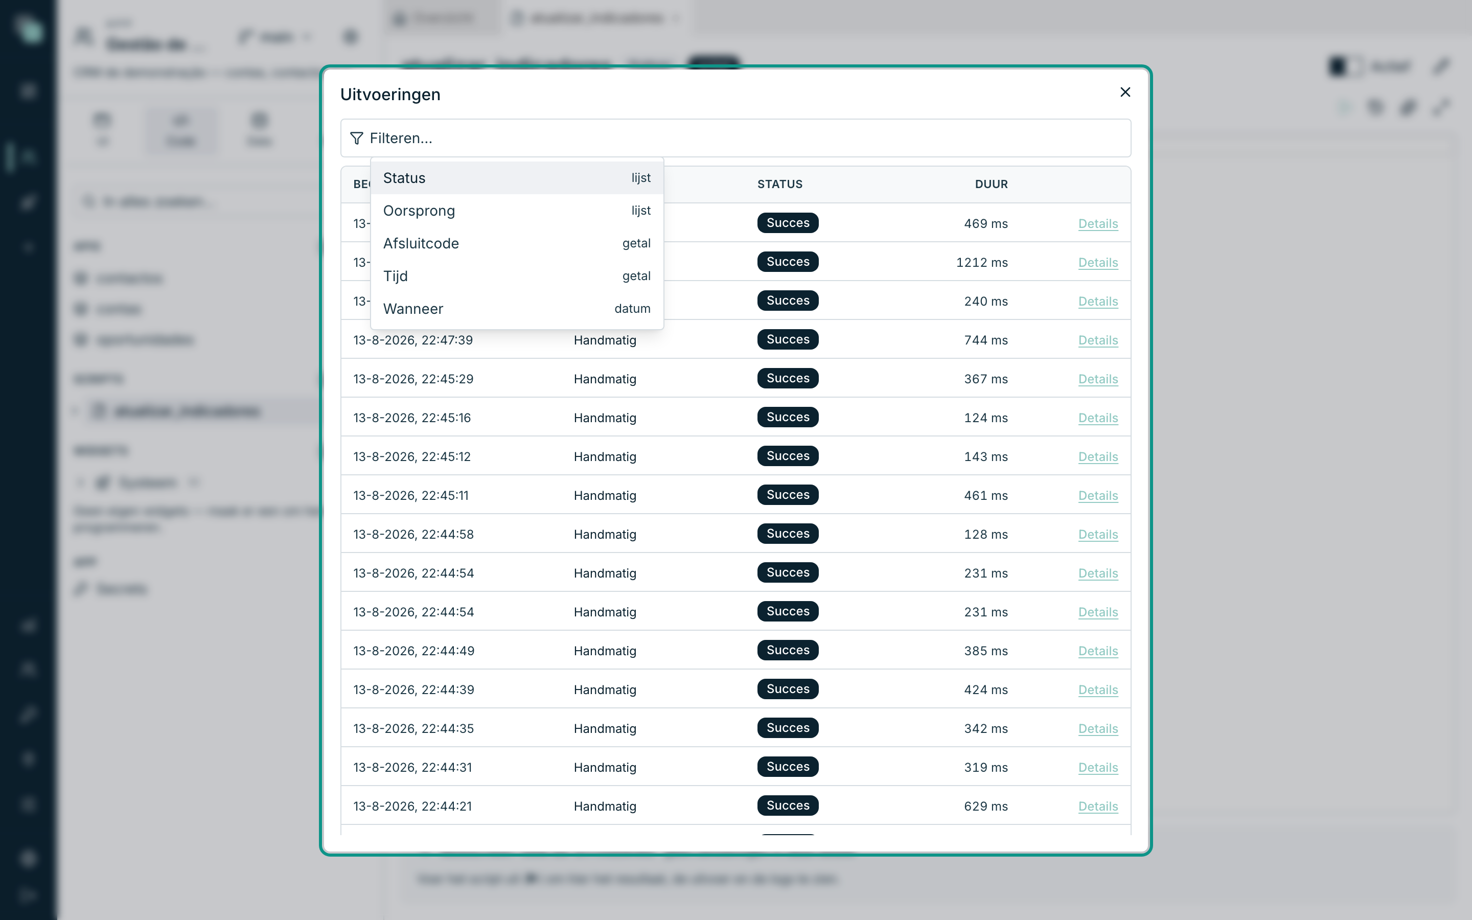Click the 744 ms duration value
The image size is (1472, 920).
click(985, 340)
